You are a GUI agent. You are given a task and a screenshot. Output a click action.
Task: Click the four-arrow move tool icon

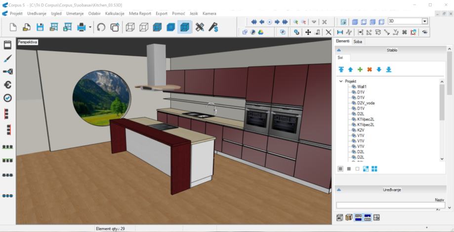(x=308, y=32)
